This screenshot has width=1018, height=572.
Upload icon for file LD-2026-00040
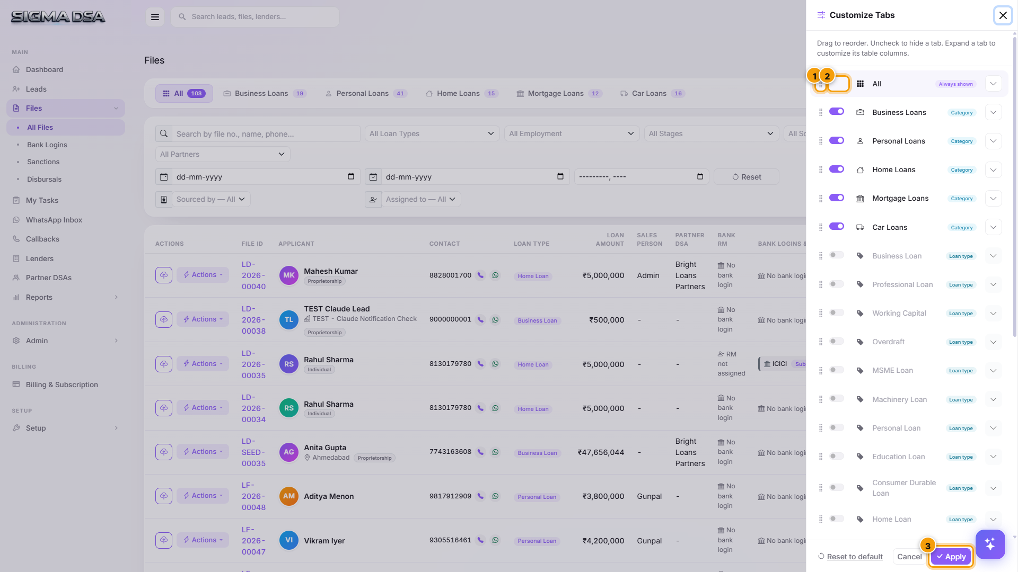pos(164,275)
